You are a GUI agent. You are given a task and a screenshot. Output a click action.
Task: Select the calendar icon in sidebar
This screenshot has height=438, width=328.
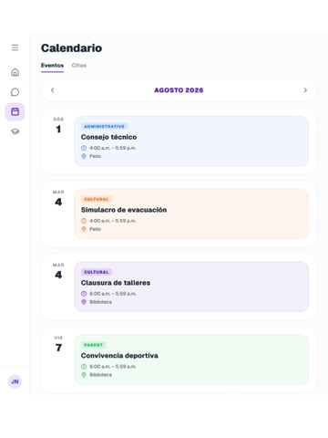pyautogui.click(x=15, y=111)
